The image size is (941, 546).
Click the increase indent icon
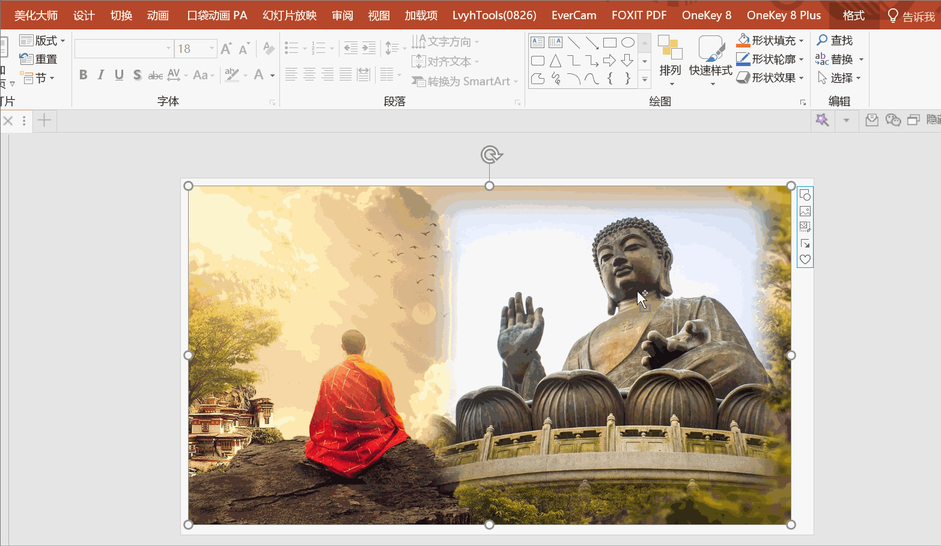(369, 48)
